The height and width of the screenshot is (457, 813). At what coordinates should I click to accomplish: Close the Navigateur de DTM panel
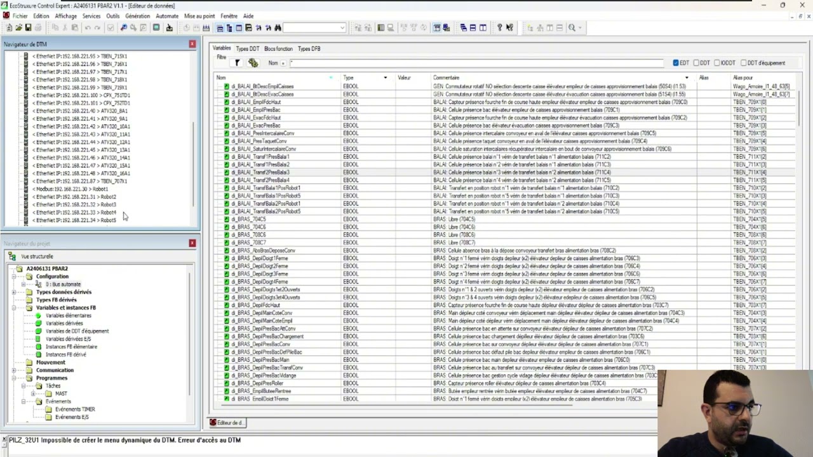(192, 44)
